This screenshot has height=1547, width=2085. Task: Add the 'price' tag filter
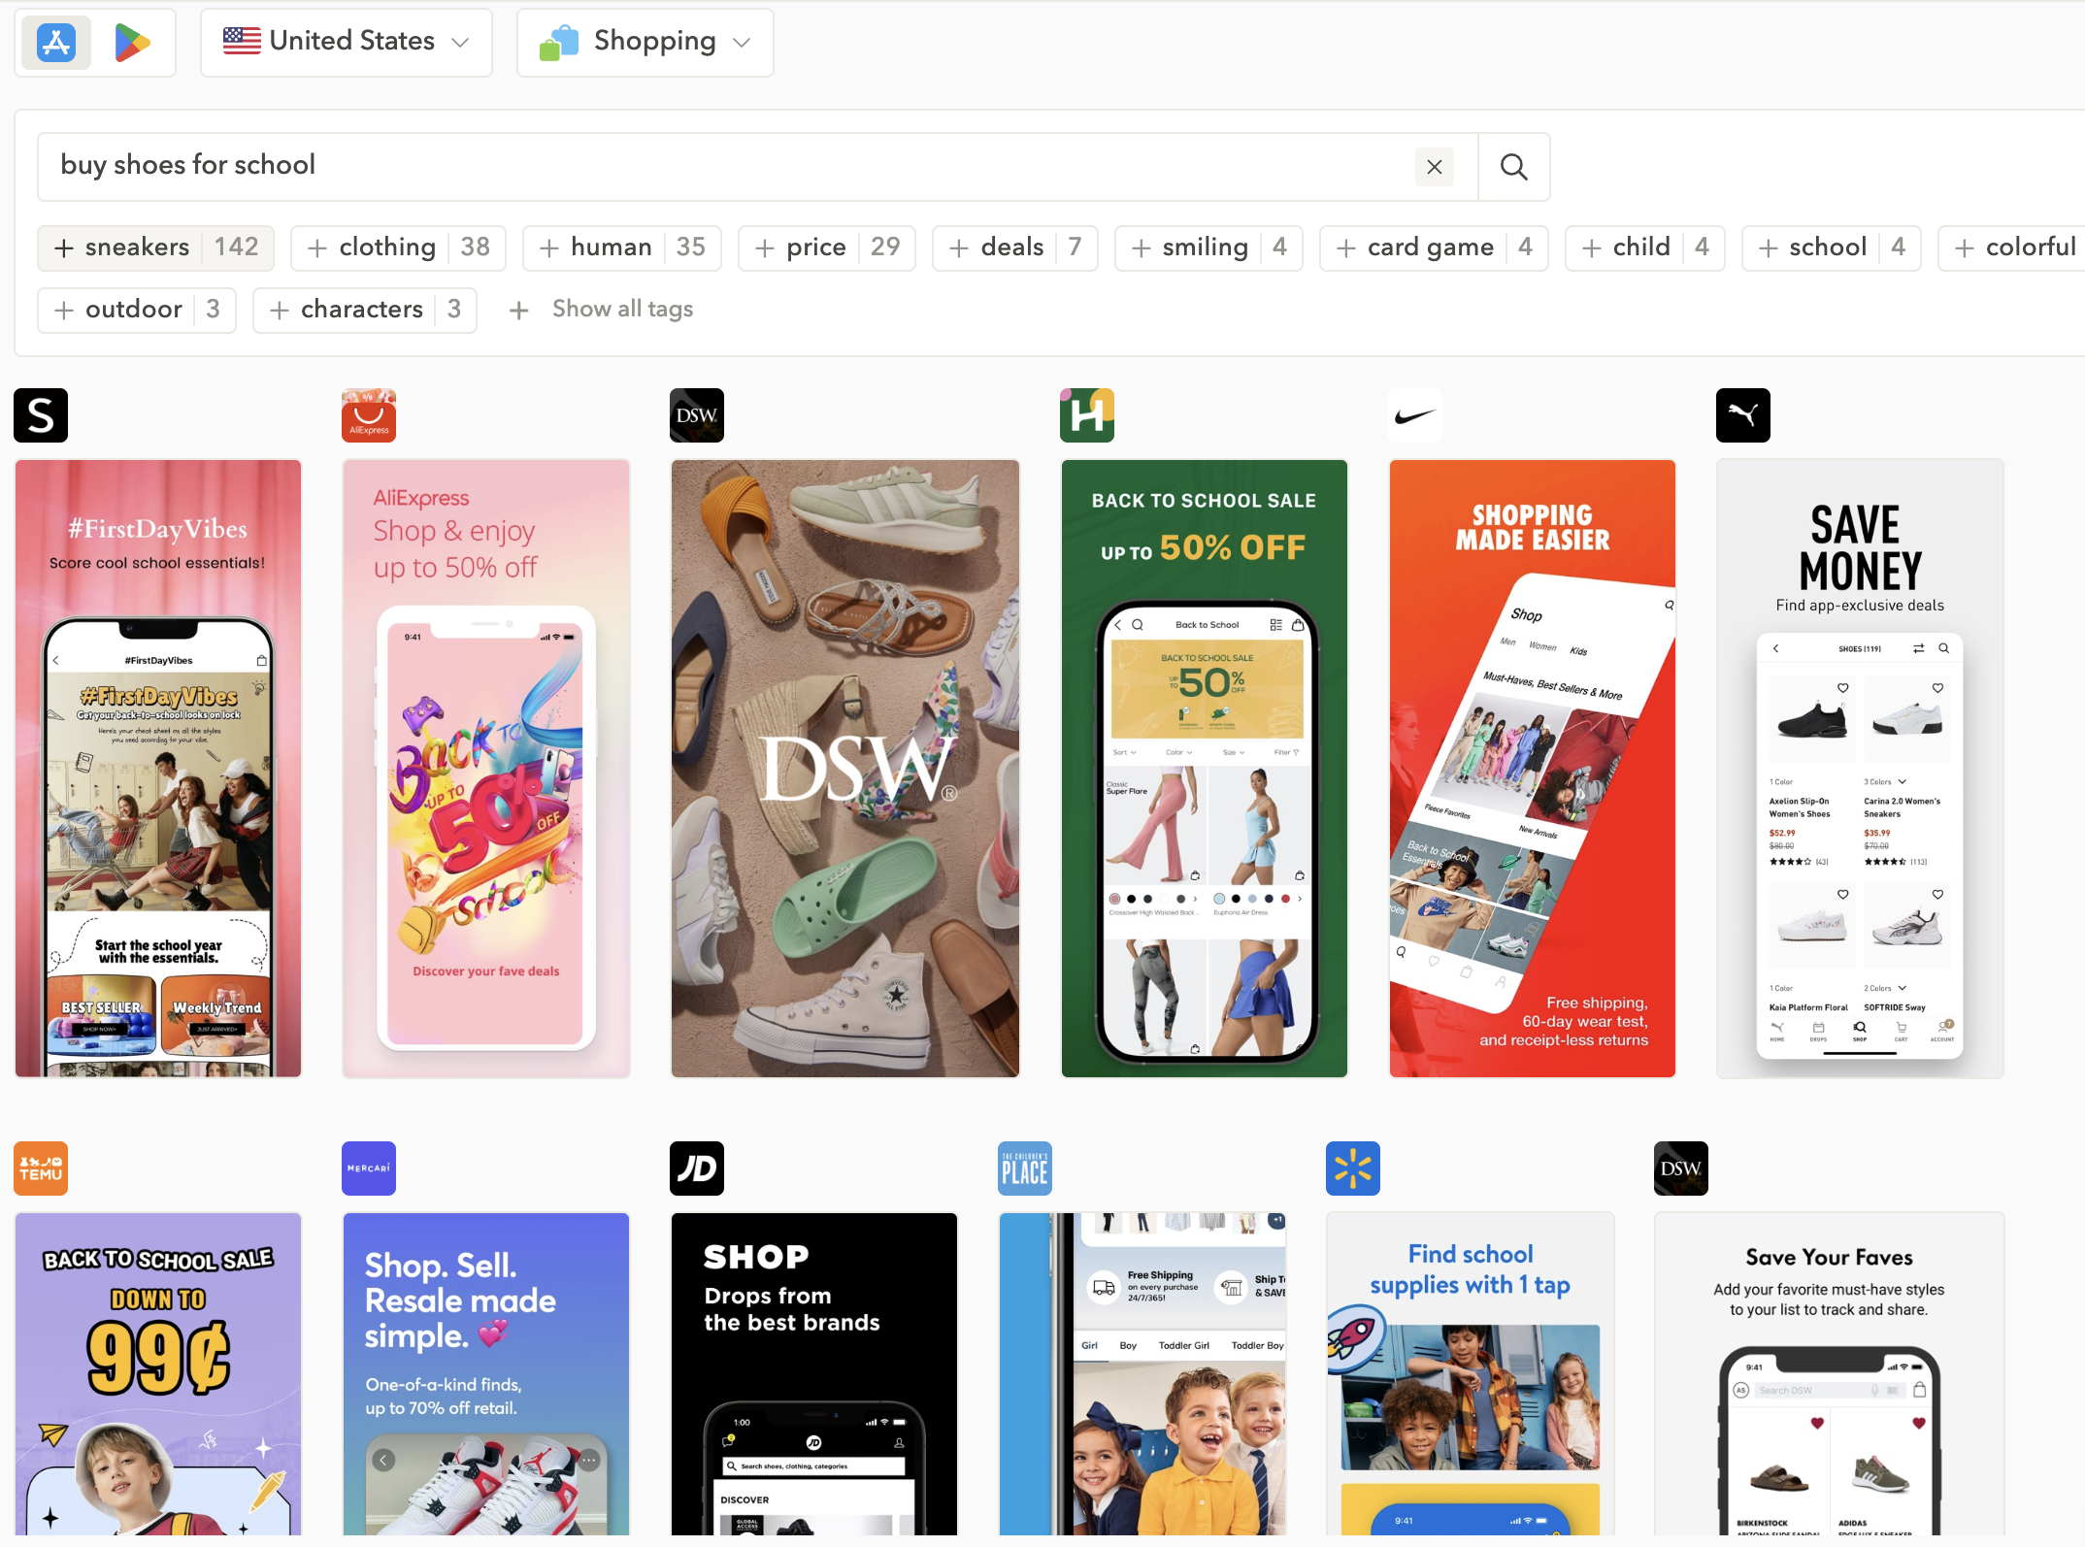(827, 247)
